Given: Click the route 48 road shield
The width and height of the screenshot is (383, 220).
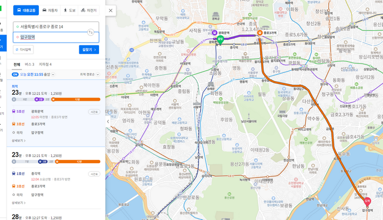Looking at the screenshot, I should [132, 50].
